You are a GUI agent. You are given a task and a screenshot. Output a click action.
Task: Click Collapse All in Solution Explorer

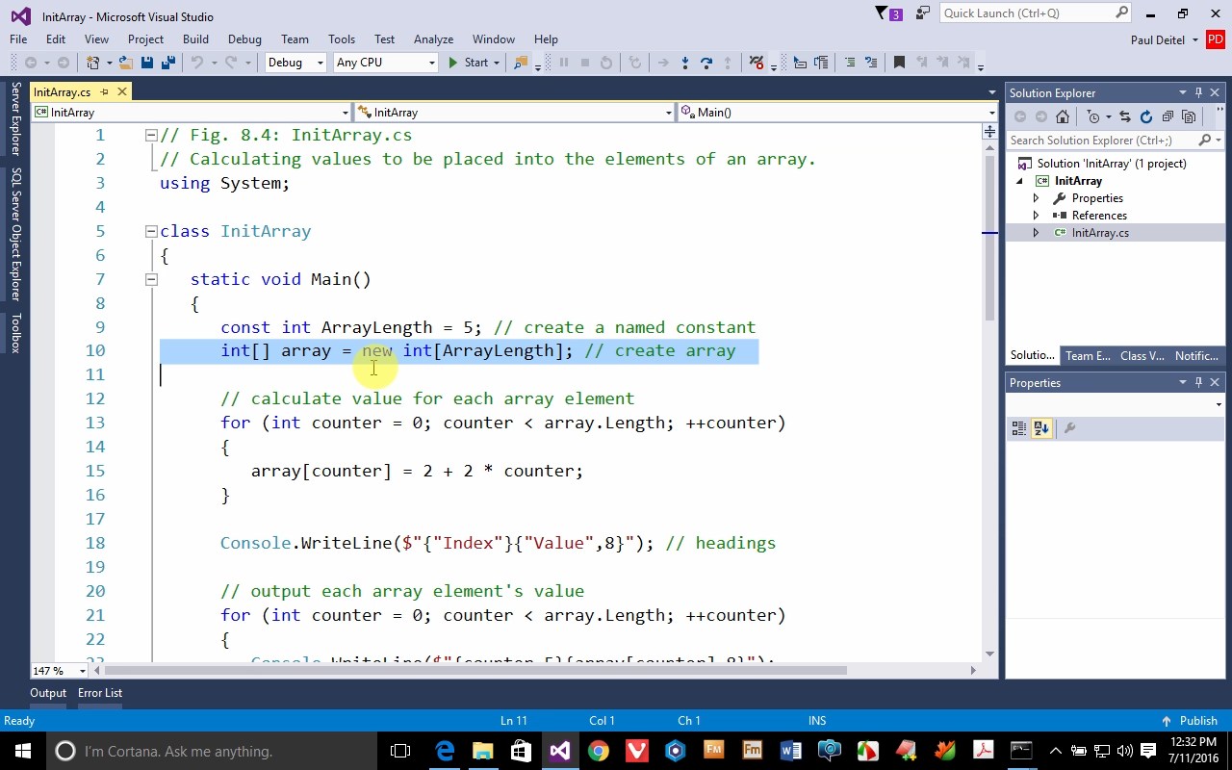[x=1168, y=116]
